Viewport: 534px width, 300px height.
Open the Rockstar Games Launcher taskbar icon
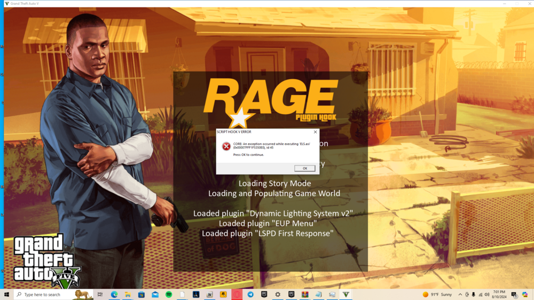click(x=223, y=295)
